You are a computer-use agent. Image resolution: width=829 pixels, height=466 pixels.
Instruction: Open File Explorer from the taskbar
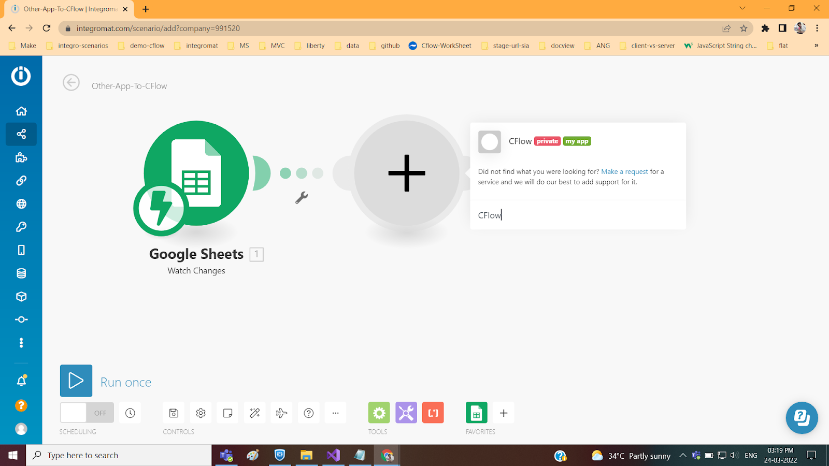pos(306,455)
